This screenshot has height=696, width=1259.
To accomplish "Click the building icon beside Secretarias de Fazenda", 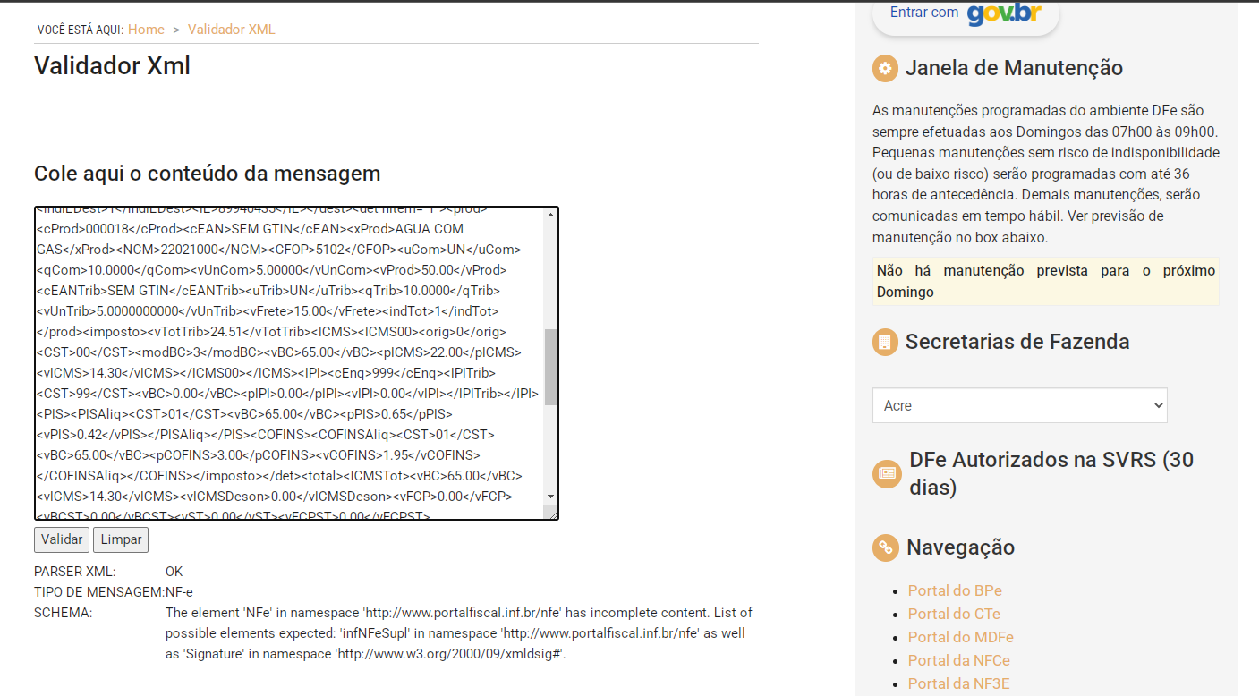I will click(885, 342).
